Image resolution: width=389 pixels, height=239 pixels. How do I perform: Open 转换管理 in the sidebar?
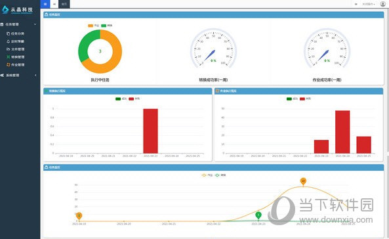click(18, 57)
